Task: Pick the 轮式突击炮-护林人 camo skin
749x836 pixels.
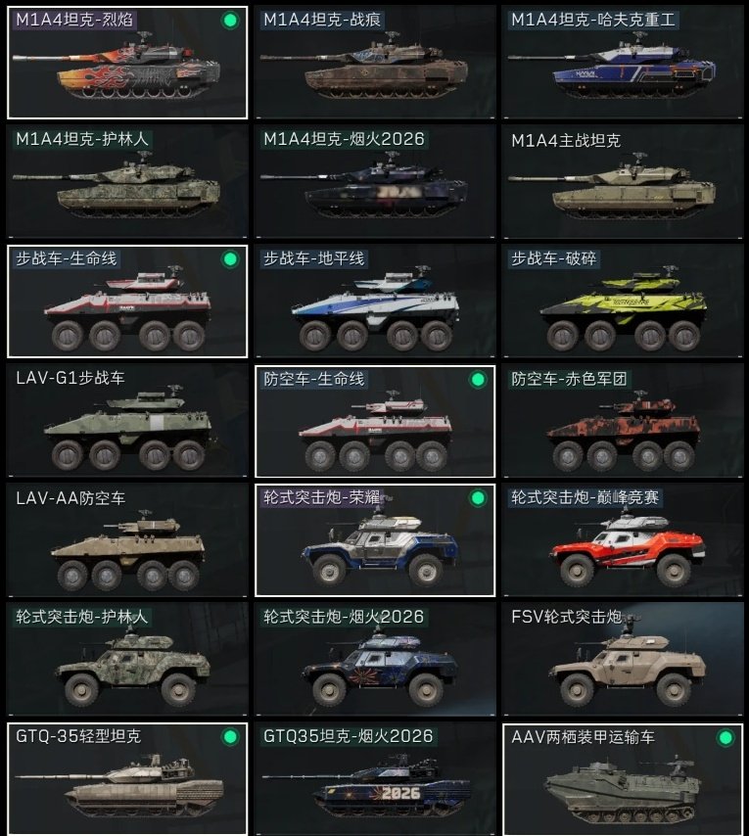Action: pyautogui.click(x=127, y=660)
